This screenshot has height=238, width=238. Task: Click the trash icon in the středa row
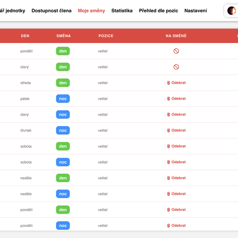(x=169, y=83)
